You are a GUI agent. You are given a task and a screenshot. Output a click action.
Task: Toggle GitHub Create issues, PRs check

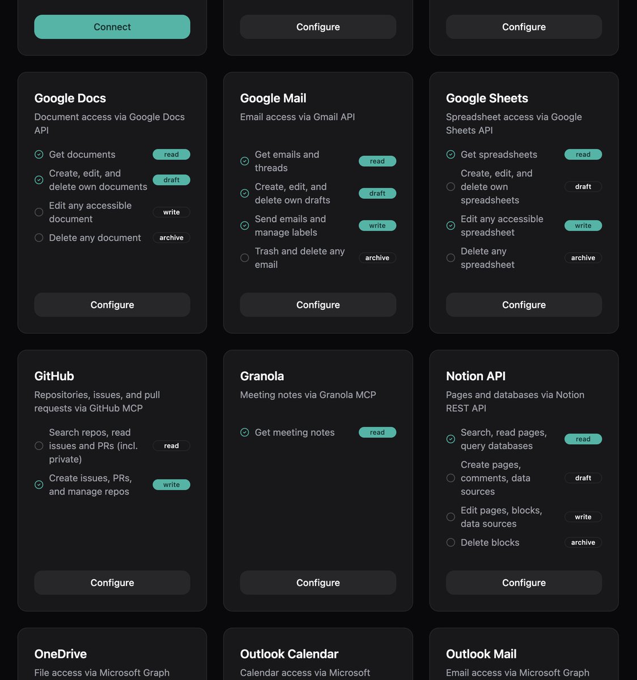39,485
